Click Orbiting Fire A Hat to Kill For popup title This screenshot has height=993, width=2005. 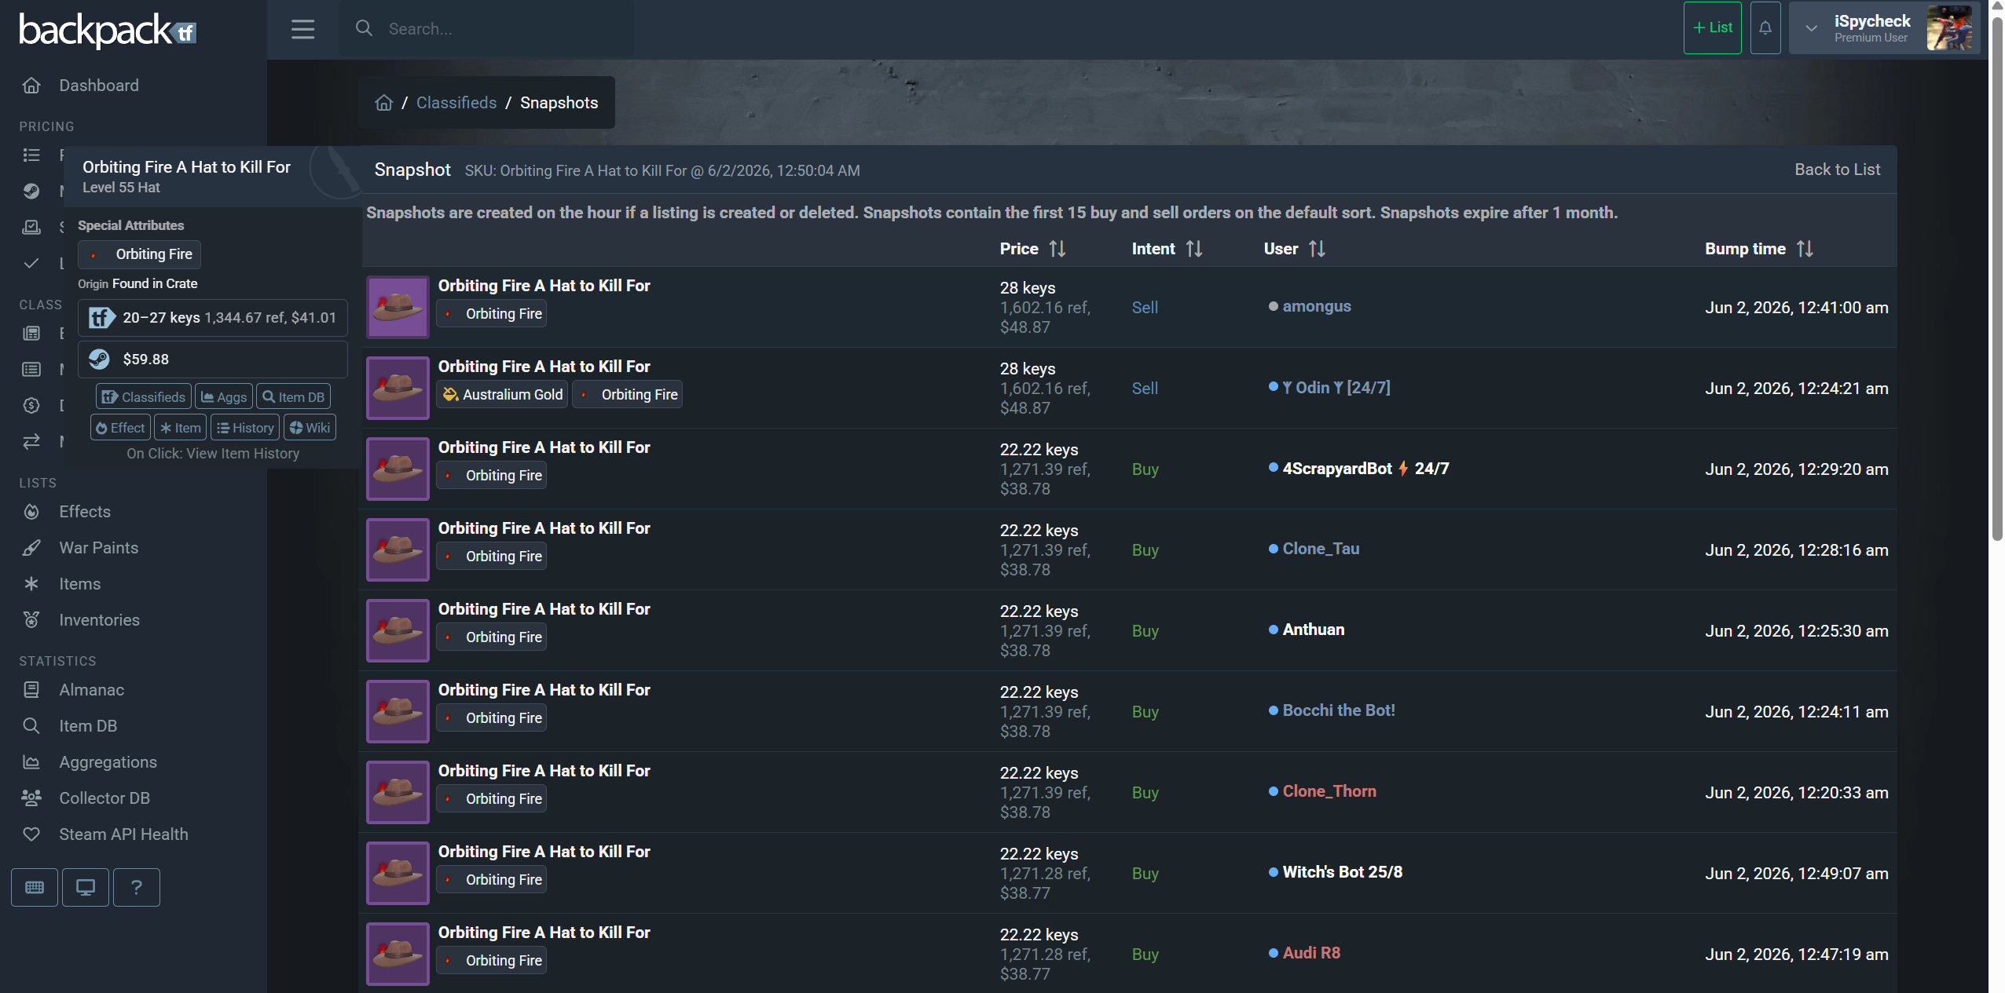coord(187,167)
